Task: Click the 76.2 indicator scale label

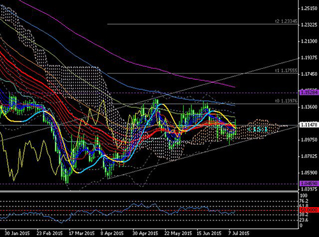Action: 304,201
